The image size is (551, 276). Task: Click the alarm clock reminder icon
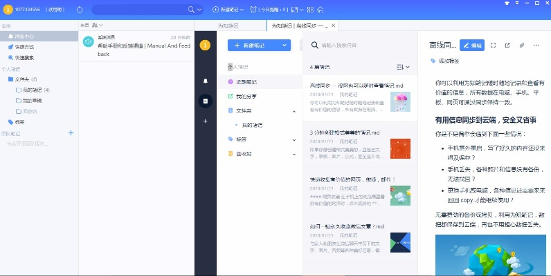[x=253, y=10]
